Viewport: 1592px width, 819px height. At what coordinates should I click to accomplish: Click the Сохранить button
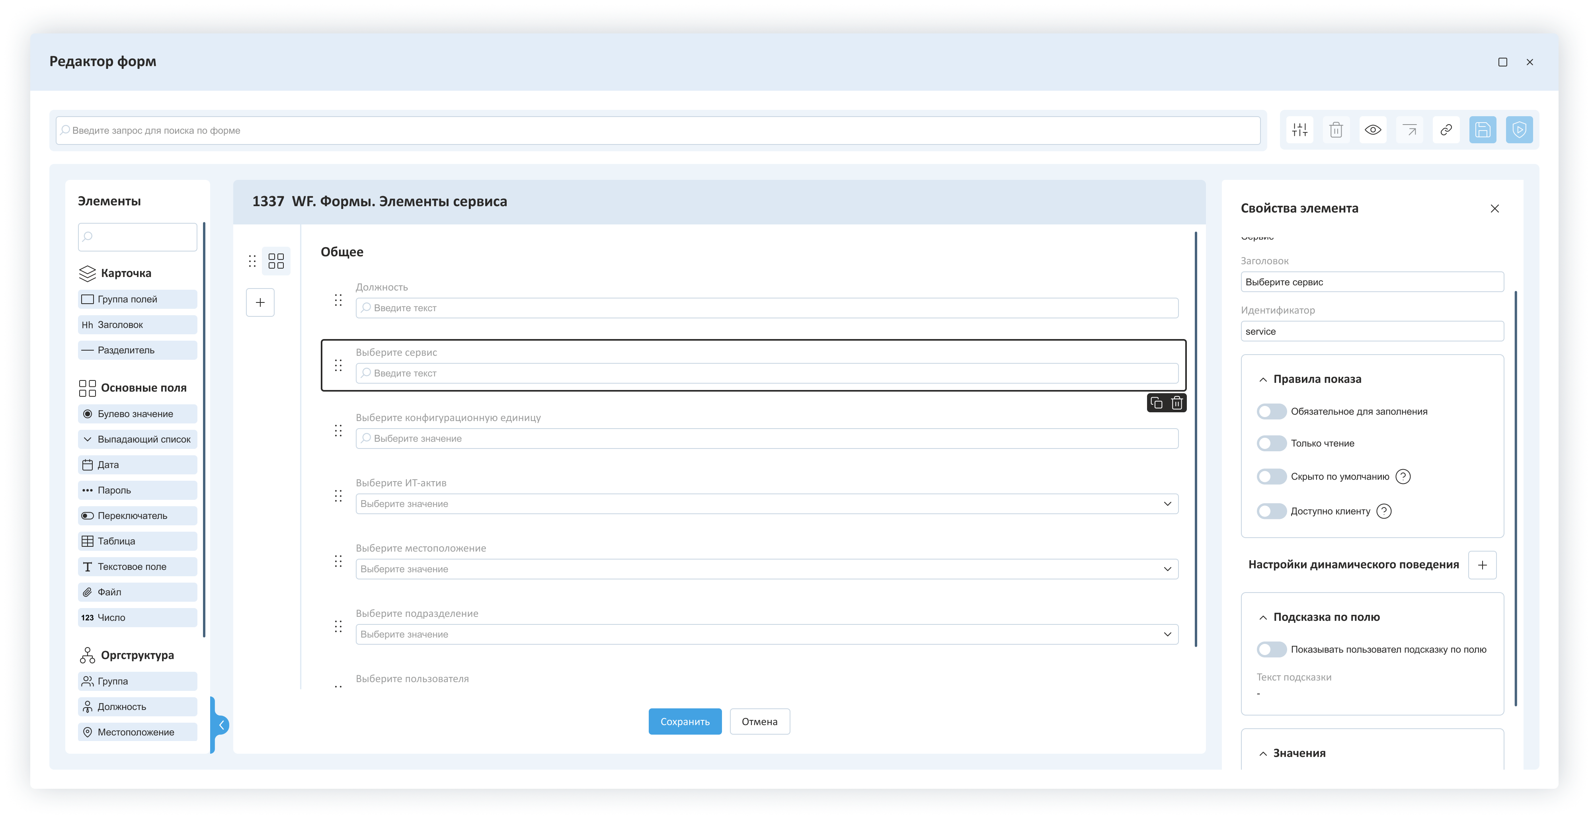(x=685, y=721)
